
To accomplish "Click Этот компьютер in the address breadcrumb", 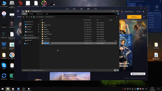I will click(x=40, y=17).
